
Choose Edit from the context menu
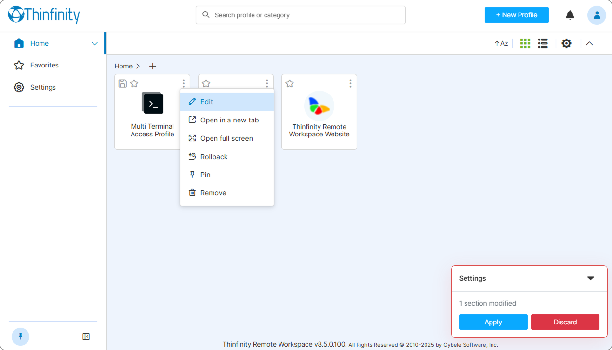click(227, 102)
